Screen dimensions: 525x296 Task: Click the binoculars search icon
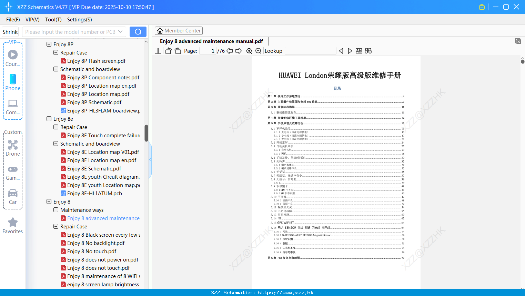tap(368, 51)
